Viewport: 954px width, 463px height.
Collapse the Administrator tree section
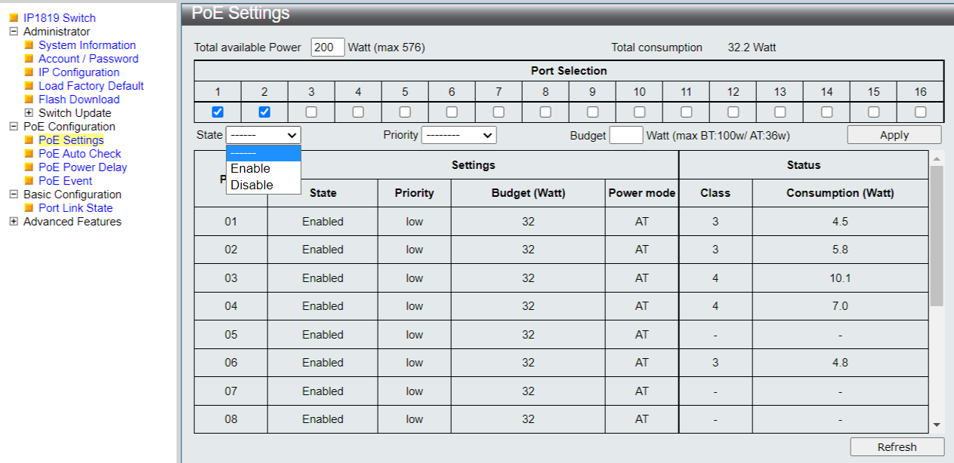tap(14, 32)
